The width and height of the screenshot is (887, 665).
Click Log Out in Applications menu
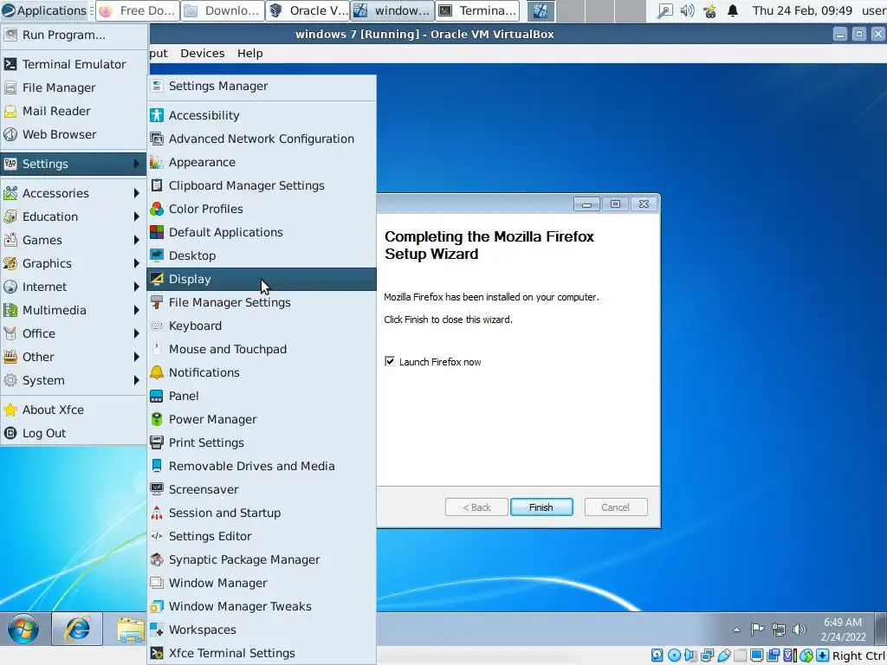[74, 433]
